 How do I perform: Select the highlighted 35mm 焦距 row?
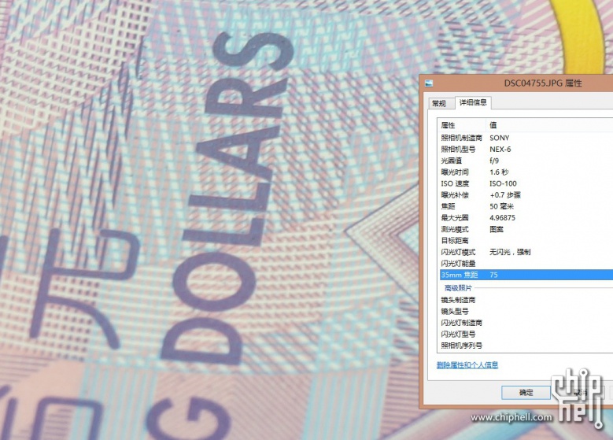526,275
